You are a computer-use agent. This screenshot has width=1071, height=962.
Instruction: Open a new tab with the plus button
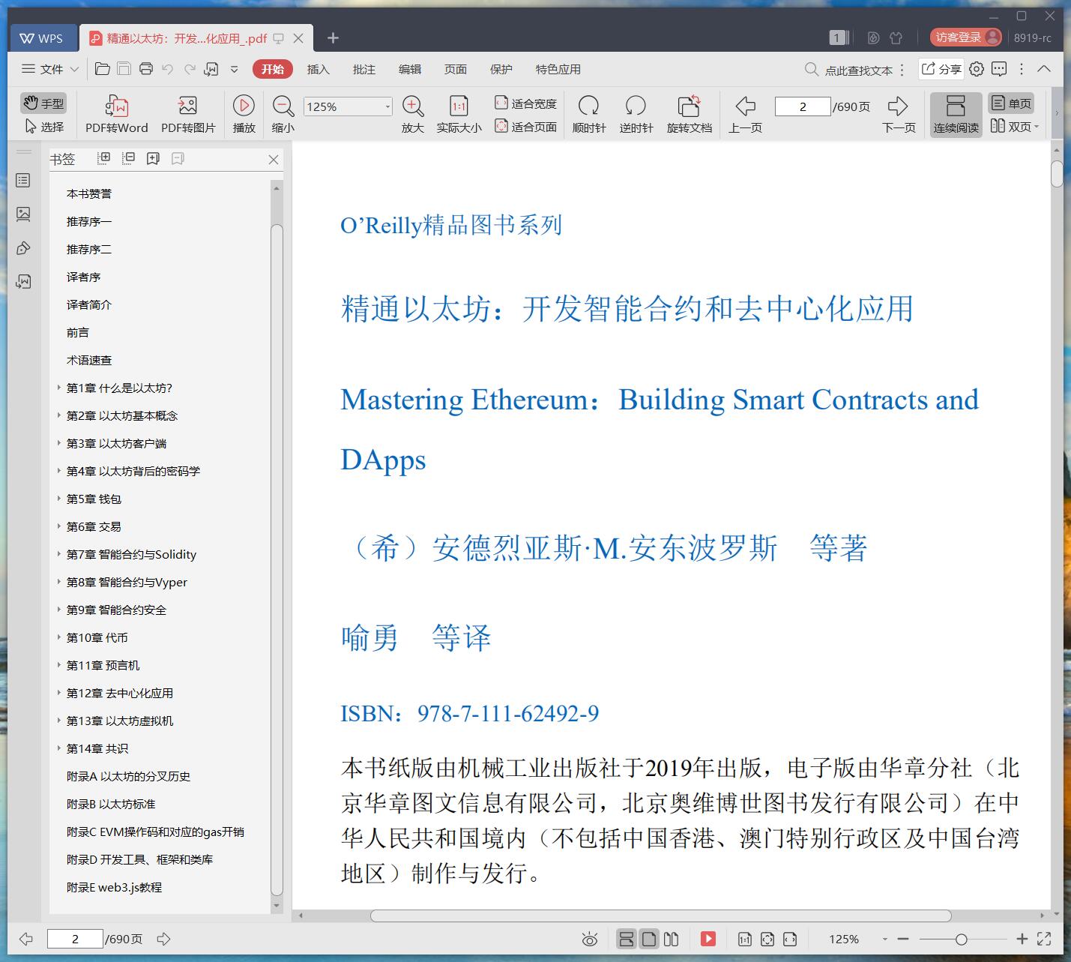pos(334,38)
